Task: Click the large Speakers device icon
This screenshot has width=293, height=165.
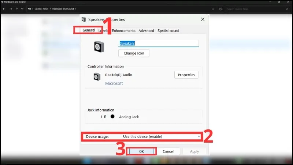Action: point(99,47)
